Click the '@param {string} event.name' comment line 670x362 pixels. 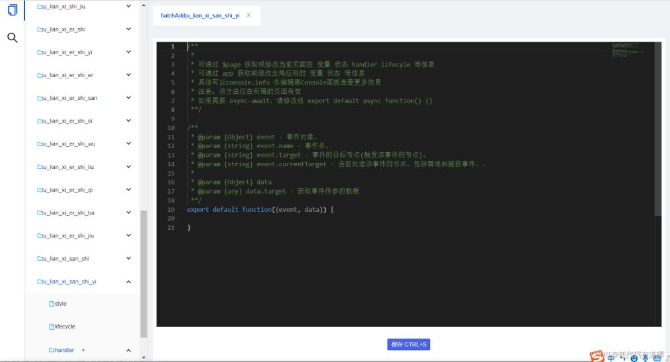click(x=260, y=145)
